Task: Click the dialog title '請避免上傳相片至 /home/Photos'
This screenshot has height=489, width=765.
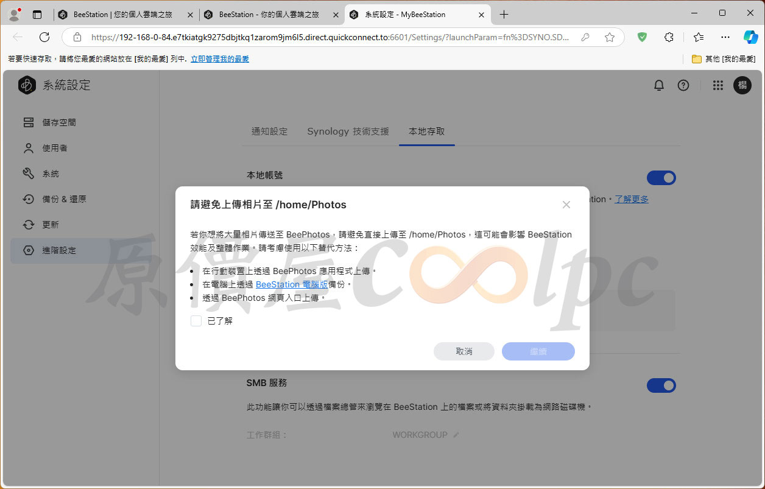Action: 269,205
